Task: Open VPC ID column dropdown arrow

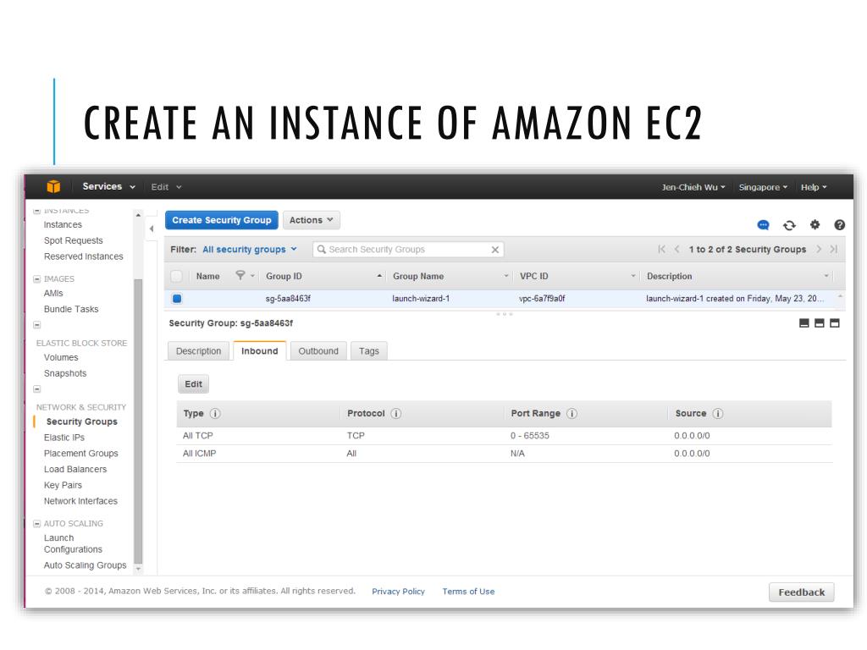Action: coord(633,276)
